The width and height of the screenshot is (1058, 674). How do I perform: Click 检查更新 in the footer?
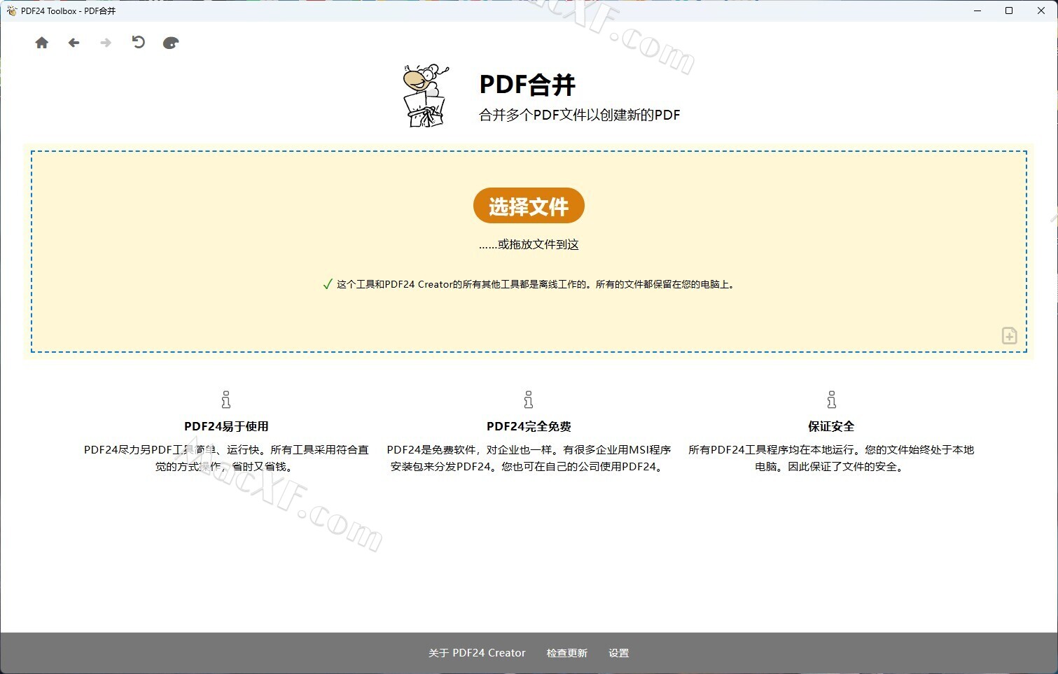click(567, 653)
